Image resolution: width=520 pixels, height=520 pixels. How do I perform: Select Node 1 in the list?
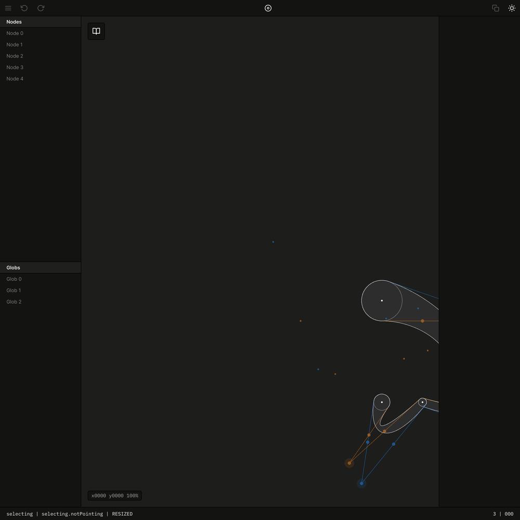click(x=41, y=44)
